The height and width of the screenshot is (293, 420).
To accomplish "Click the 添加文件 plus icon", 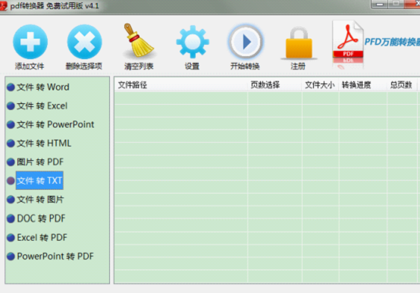I will coord(30,42).
